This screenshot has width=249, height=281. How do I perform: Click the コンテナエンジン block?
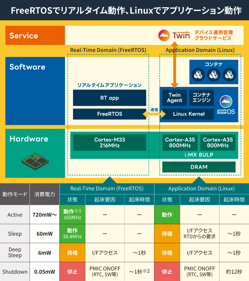point(202,98)
